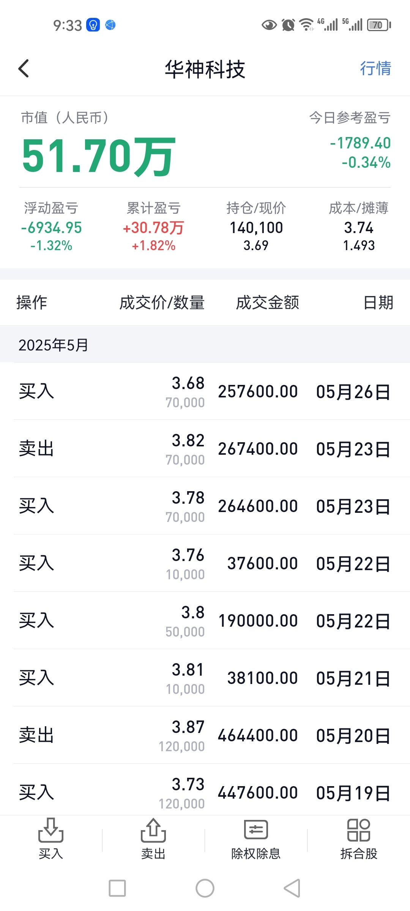The image size is (410, 911).
Task: Tap the 日期 column header
Action: point(378,303)
